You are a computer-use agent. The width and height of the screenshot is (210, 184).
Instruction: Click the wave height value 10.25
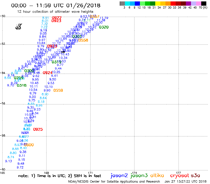click(56, 72)
